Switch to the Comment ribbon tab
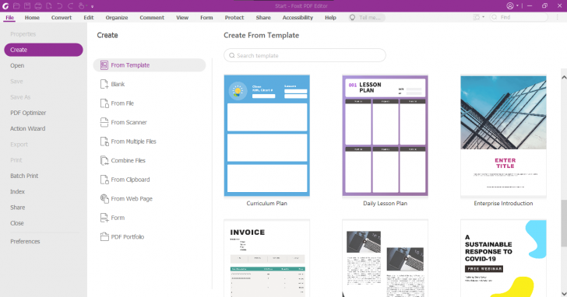The height and width of the screenshot is (297, 567). pyautogui.click(x=152, y=17)
